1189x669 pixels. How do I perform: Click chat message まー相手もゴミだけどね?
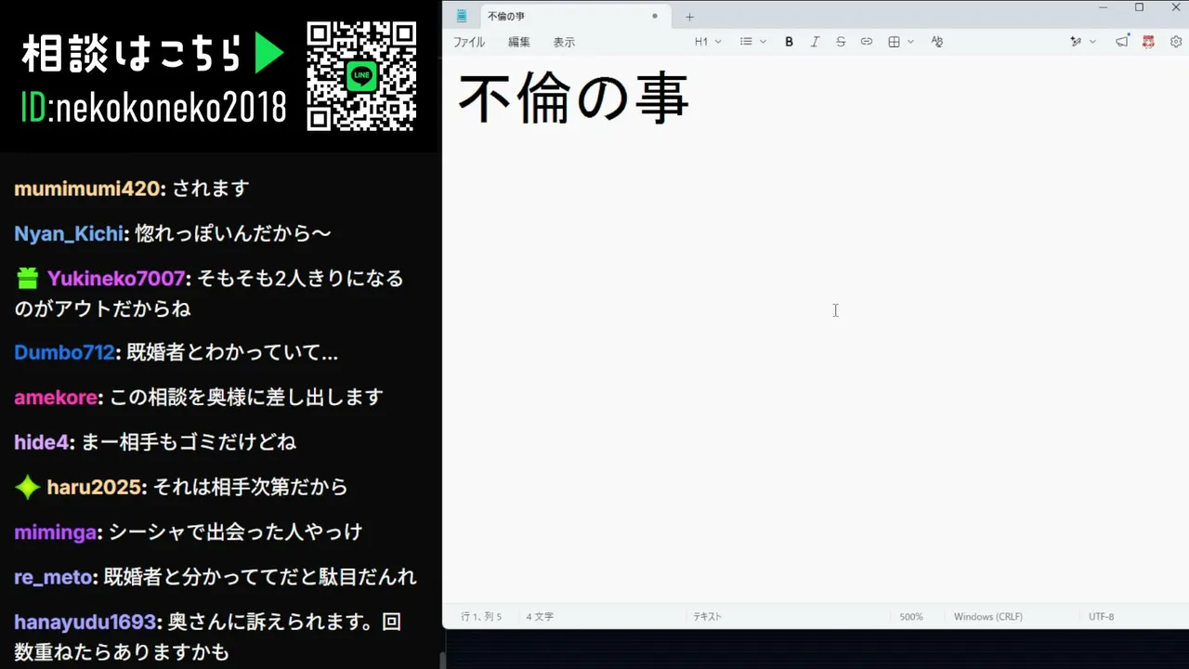[x=189, y=441]
